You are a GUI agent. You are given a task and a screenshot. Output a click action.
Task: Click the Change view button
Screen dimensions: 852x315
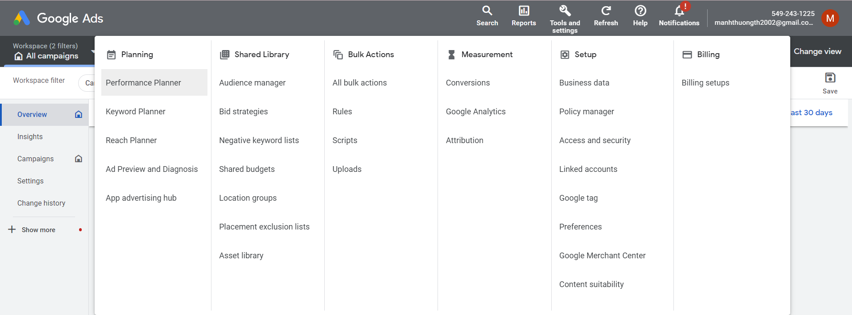(x=817, y=51)
